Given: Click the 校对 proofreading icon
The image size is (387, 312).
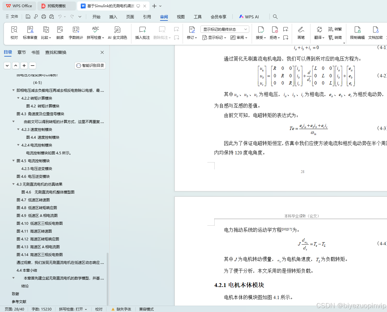Looking at the screenshot, I should coord(14,32).
